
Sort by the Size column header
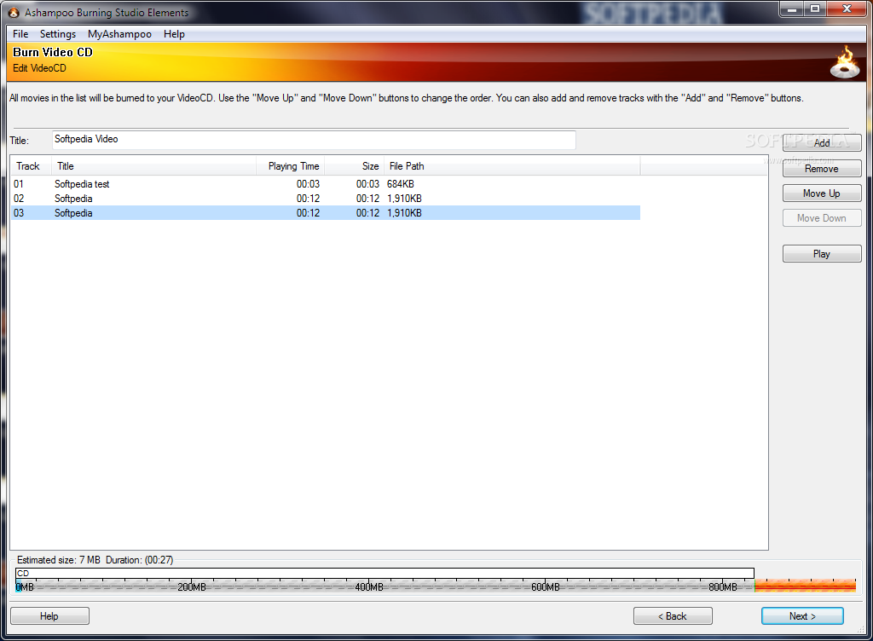point(354,166)
